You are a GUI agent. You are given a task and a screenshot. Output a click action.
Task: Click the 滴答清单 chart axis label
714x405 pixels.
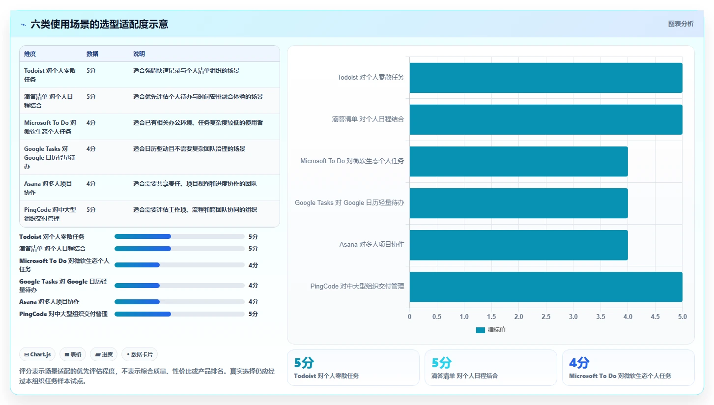click(368, 119)
